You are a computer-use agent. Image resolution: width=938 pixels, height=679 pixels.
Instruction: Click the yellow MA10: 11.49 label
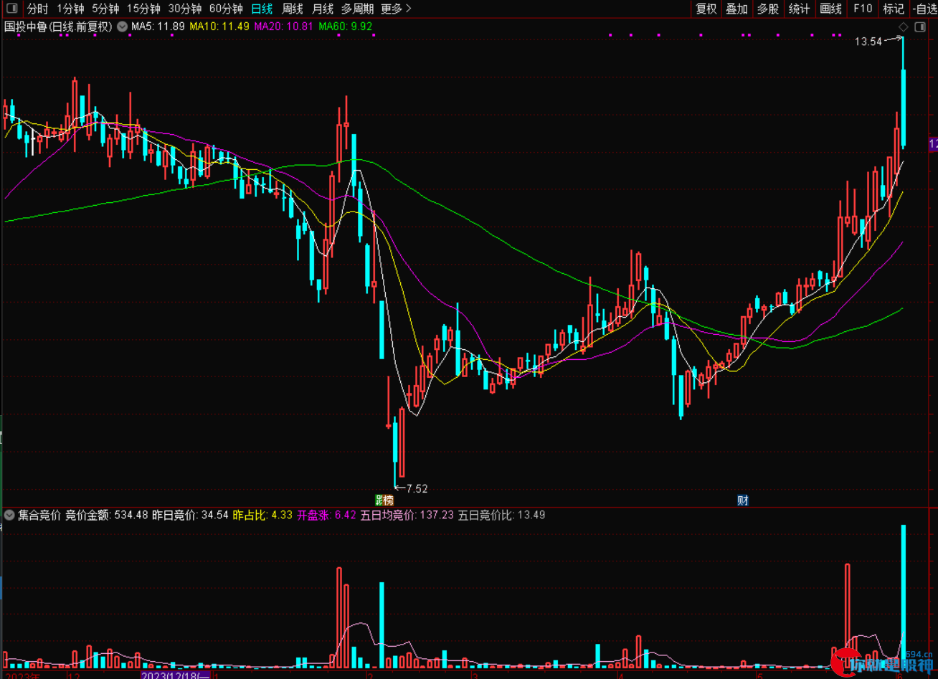point(219,27)
